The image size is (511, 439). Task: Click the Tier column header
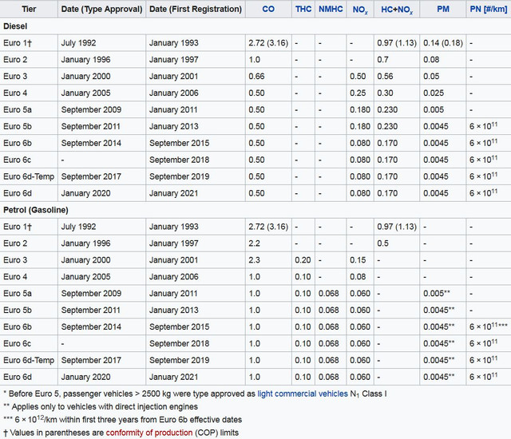point(29,9)
